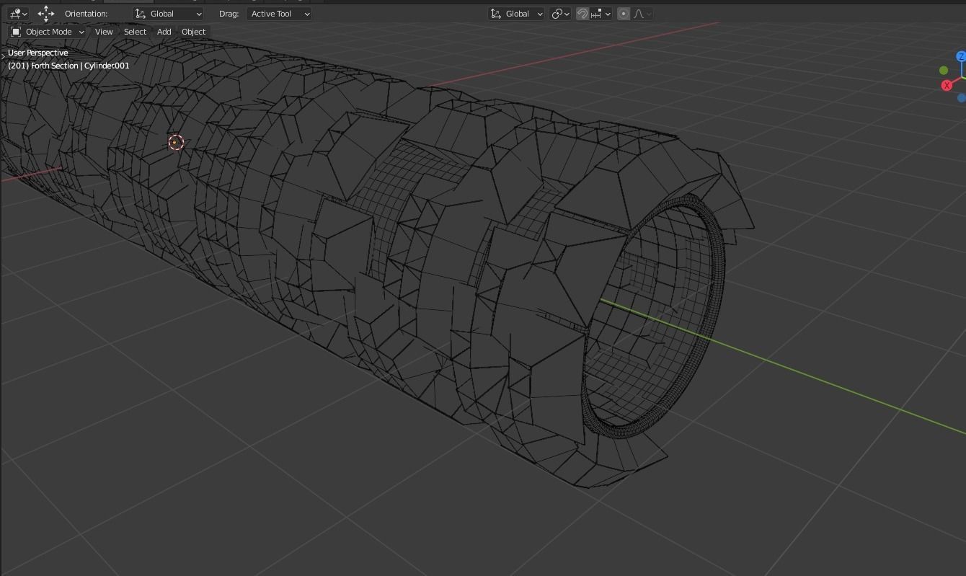Open the Object Mode dropdown
The width and height of the screenshot is (966, 576).
tap(48, 32)
